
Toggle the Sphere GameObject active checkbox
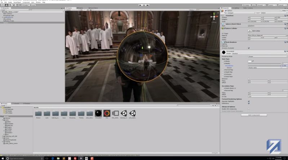(x=226, y=11)
